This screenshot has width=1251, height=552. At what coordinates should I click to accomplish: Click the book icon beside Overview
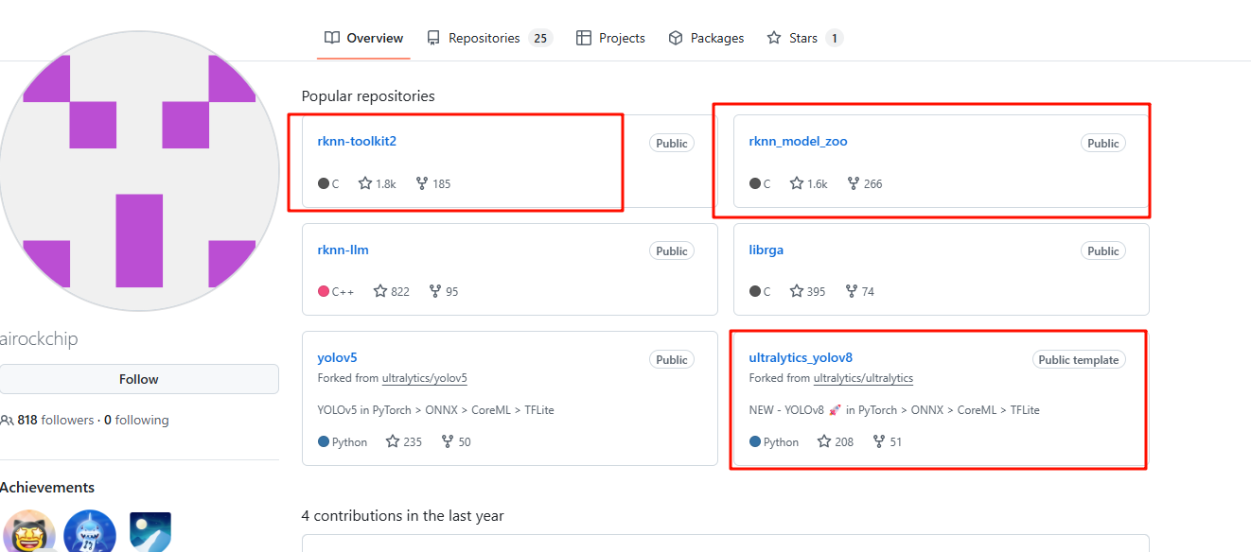tap(332, 38)
